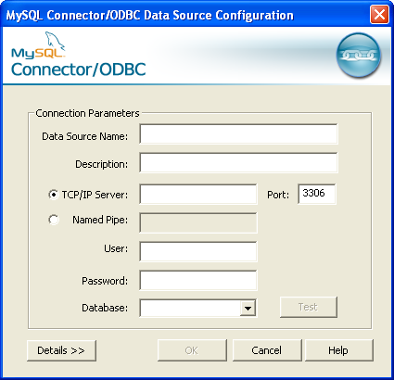Open the Database dropdown arrow
The height and width of the screenshot is (380, 394).
tap(248, 308)
